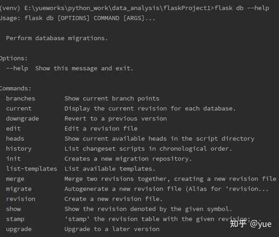Viewport: 279px width, 237px height.
Task: Click the typed 'flask db --help' command
Action: (242, 8)
